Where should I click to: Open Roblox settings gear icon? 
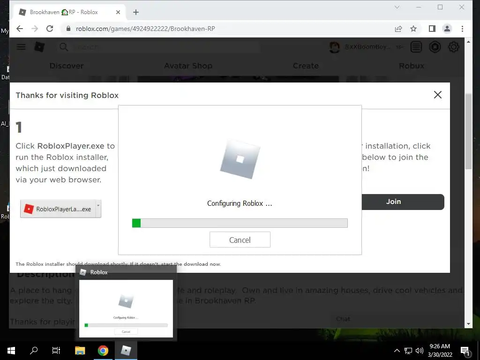point(454,47)
